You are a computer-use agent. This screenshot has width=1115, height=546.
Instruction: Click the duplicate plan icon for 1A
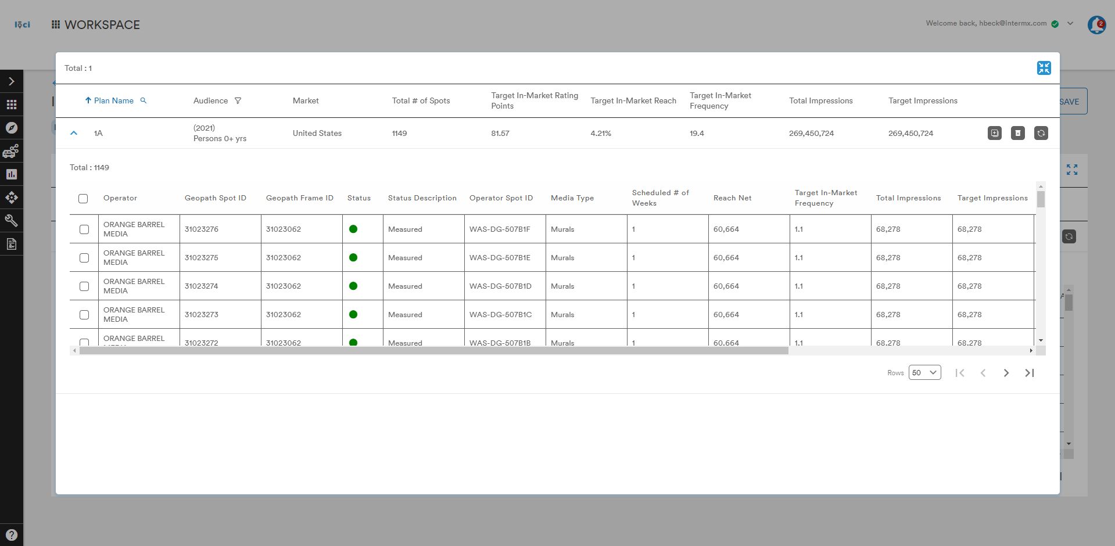tap(995, 133)
